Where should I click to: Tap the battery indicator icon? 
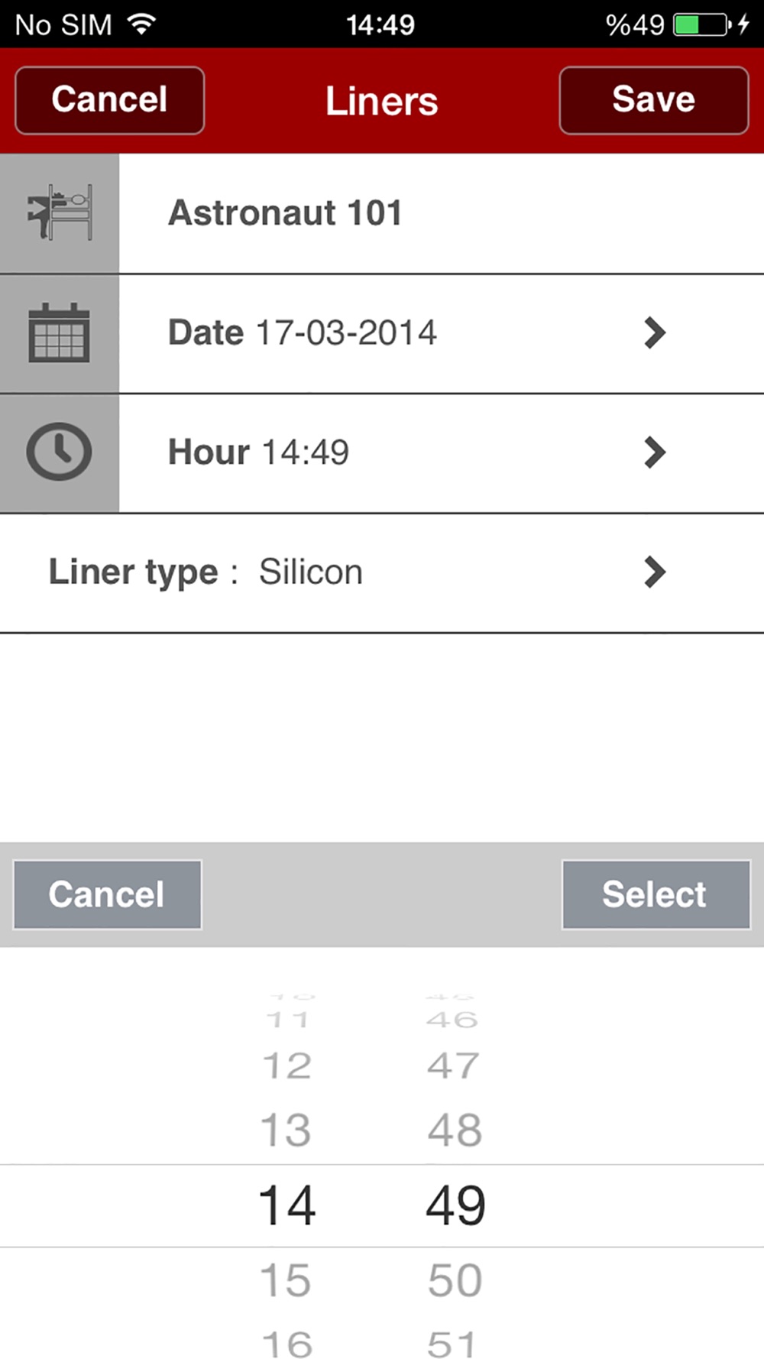coord(700,24)
